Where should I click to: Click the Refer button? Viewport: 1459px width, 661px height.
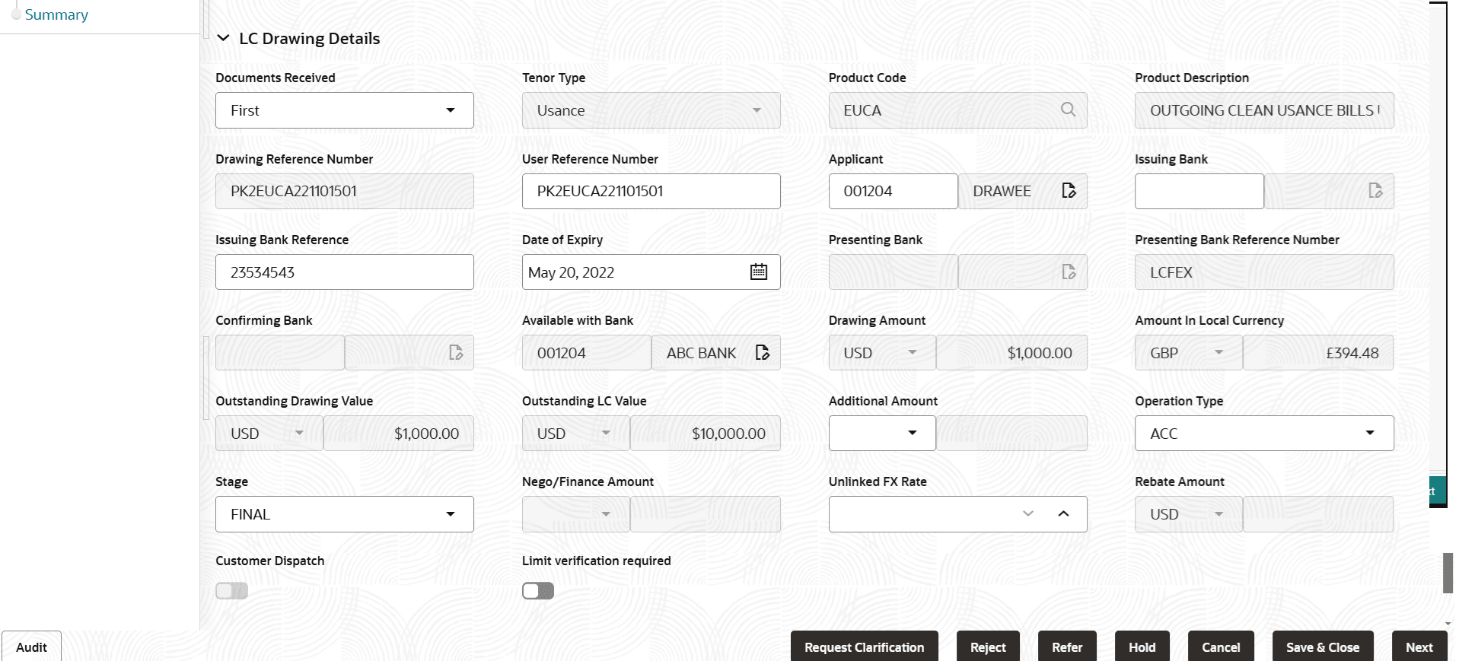pyautogui.click(x=1067, y=647)
